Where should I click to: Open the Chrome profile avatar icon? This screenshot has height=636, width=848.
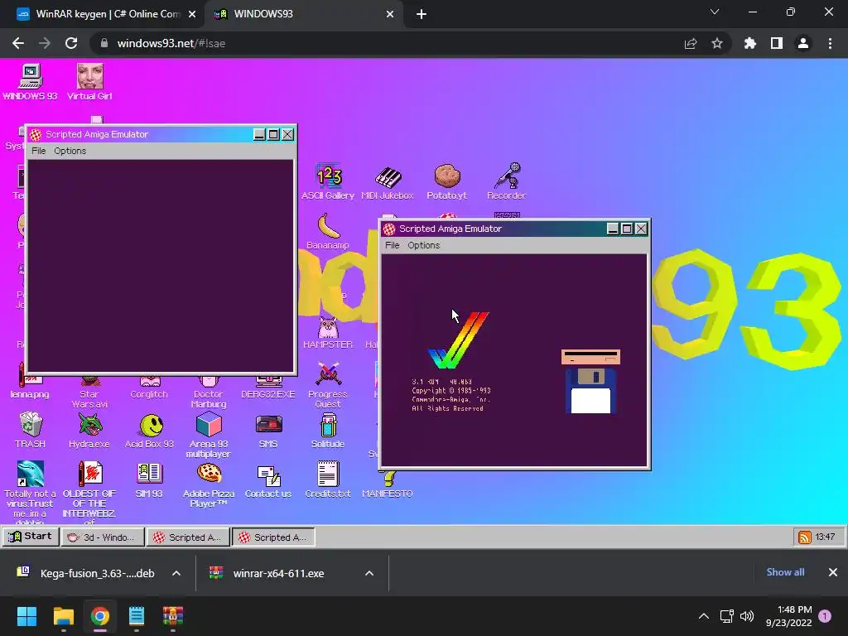[x=803, y=43]
